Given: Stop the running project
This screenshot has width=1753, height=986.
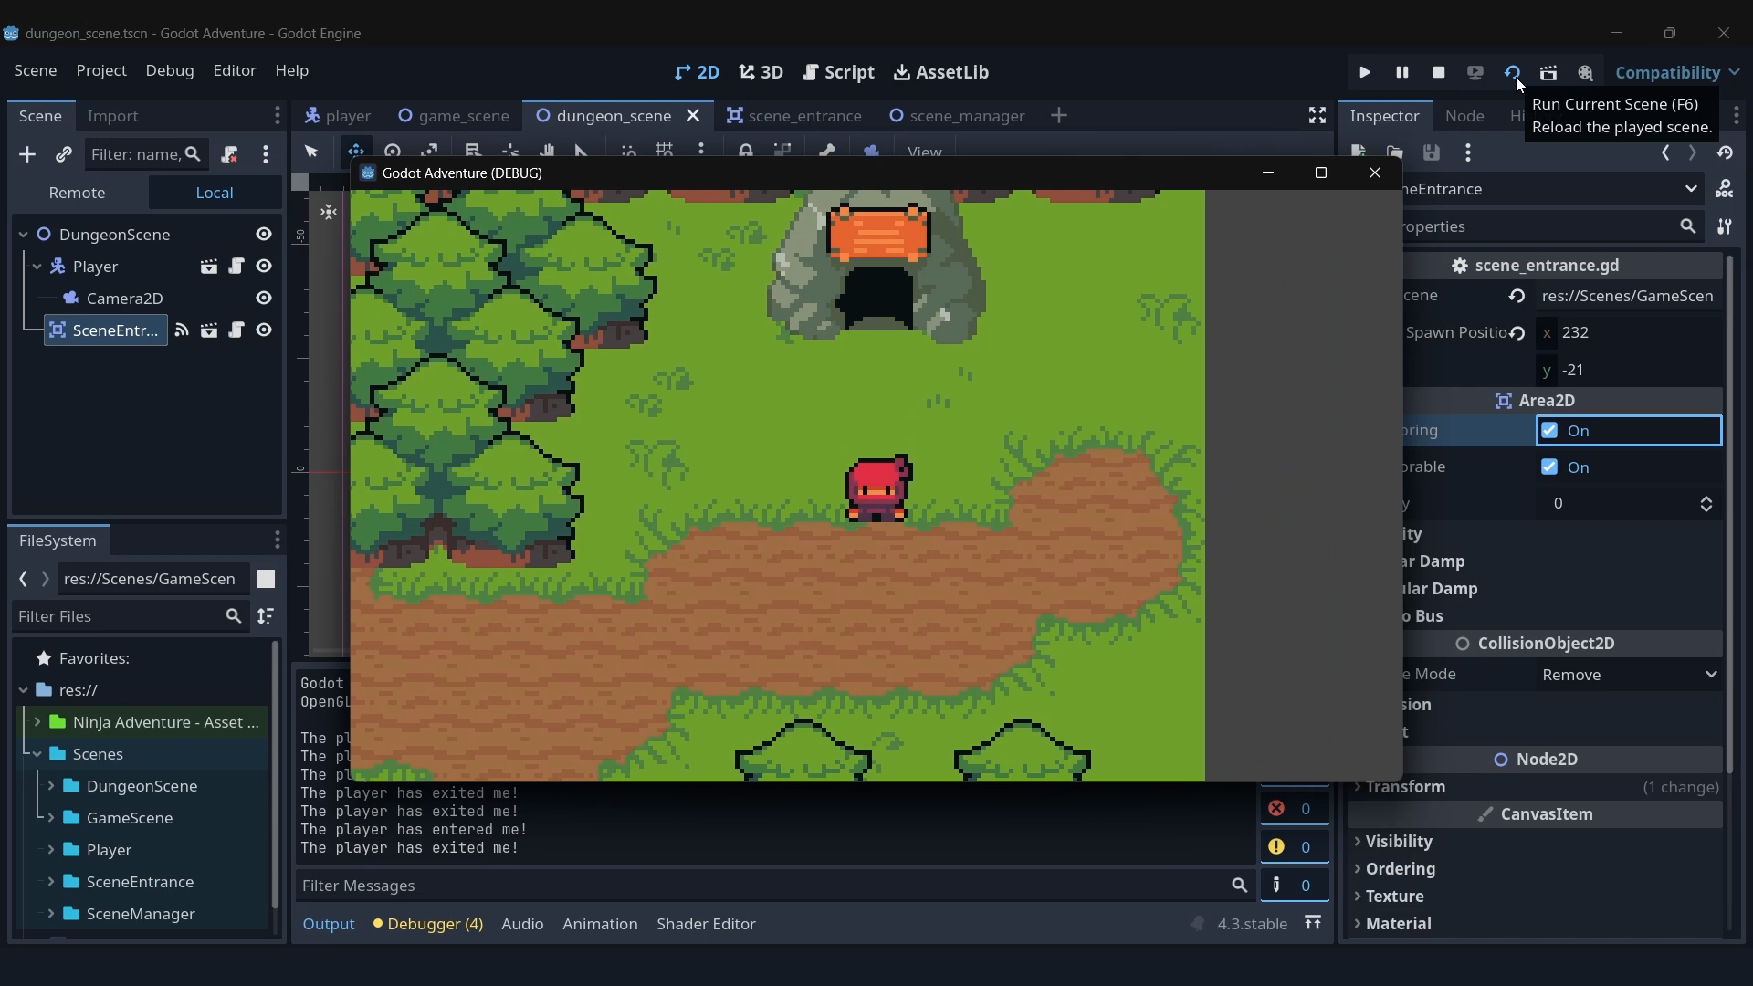Looking at the screenshot, I should tap(1439, 72).
